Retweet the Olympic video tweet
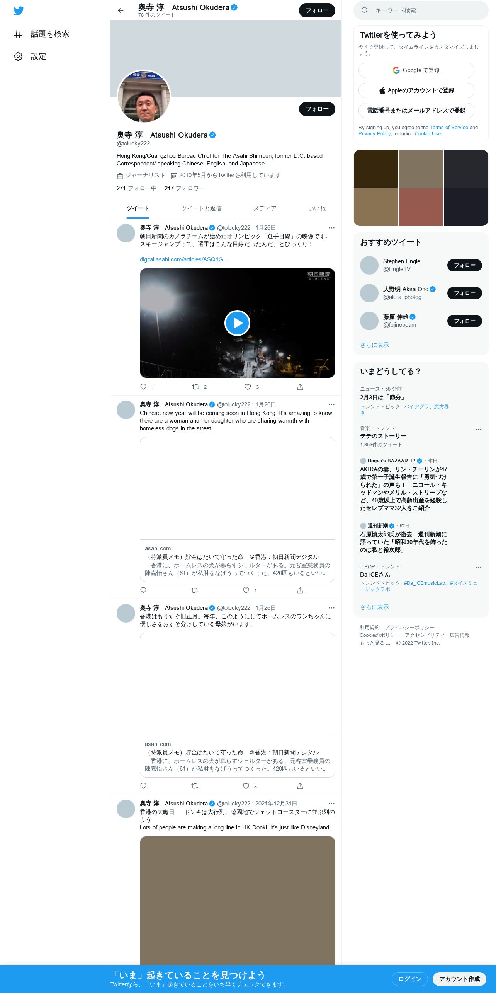Viewport: 496px width, 993px height. click(x=195, y=387)
